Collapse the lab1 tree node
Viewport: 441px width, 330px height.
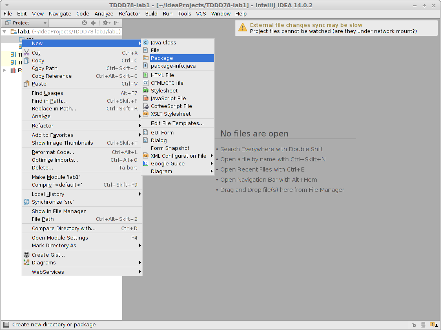pos(4,31)
